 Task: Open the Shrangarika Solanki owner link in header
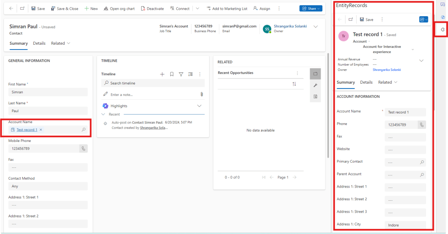point(291,26)
